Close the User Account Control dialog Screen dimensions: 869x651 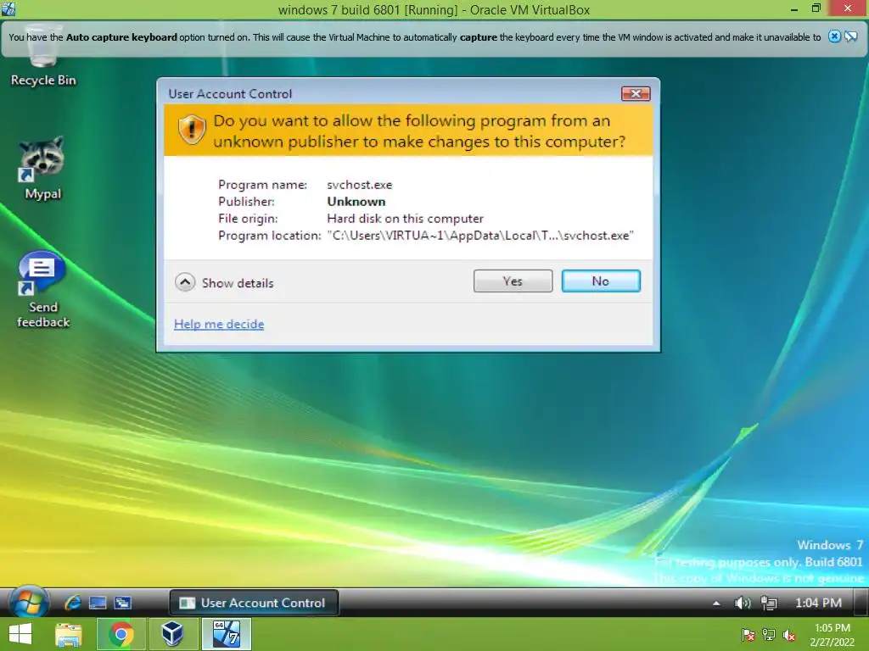pos(636,93)
